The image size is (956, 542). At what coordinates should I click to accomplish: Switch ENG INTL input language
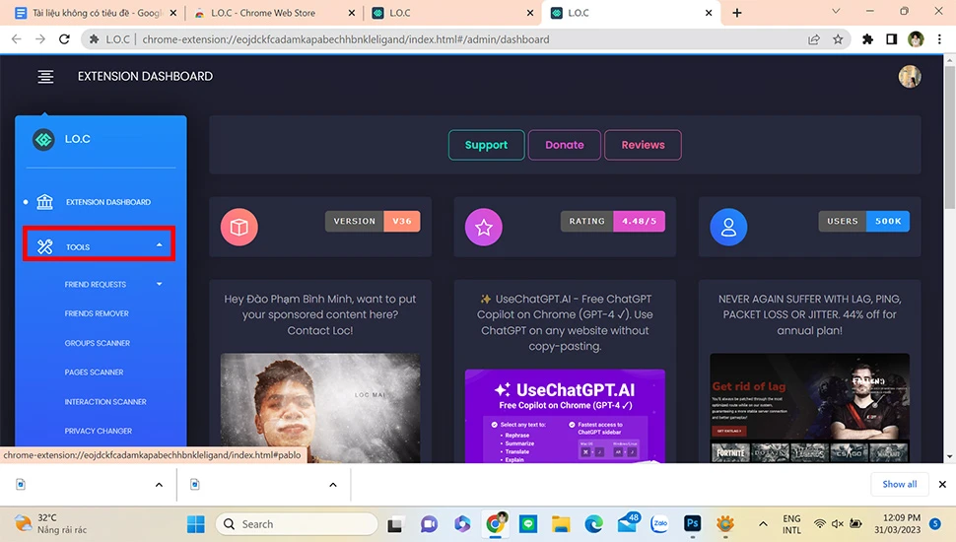791,523
